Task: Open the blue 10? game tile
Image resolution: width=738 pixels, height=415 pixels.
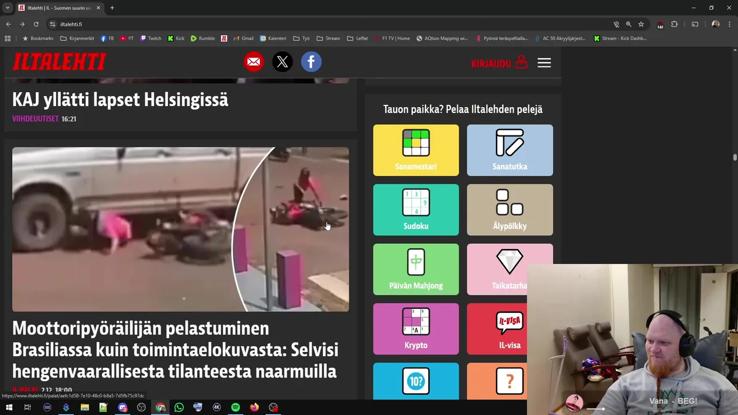Action: (x=416, y=380)
